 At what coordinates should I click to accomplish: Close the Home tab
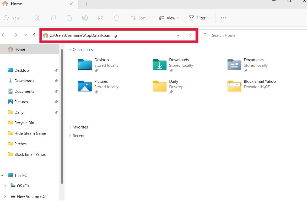tap(71, 4)
